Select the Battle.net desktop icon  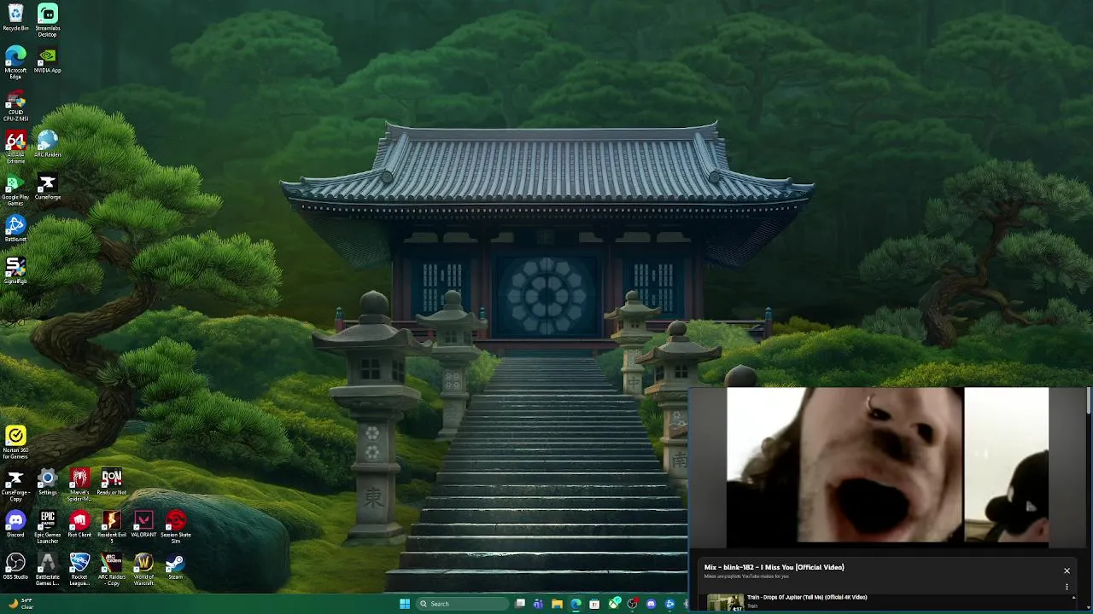pyautogui.click(x=15, y=229)
